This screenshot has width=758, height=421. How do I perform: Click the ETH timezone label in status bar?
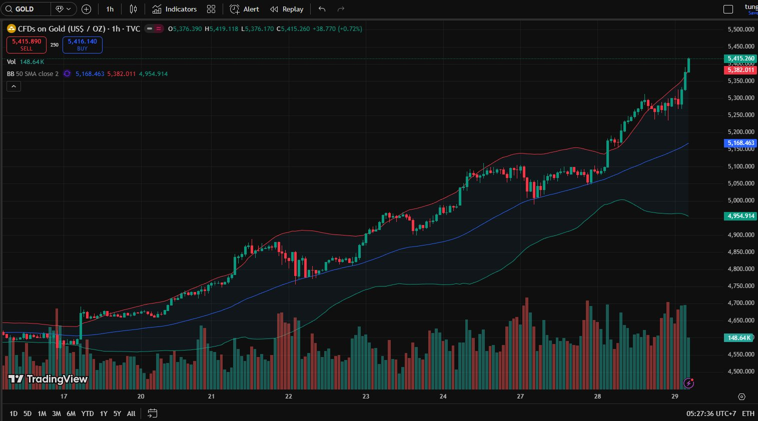tap(749, 413)
